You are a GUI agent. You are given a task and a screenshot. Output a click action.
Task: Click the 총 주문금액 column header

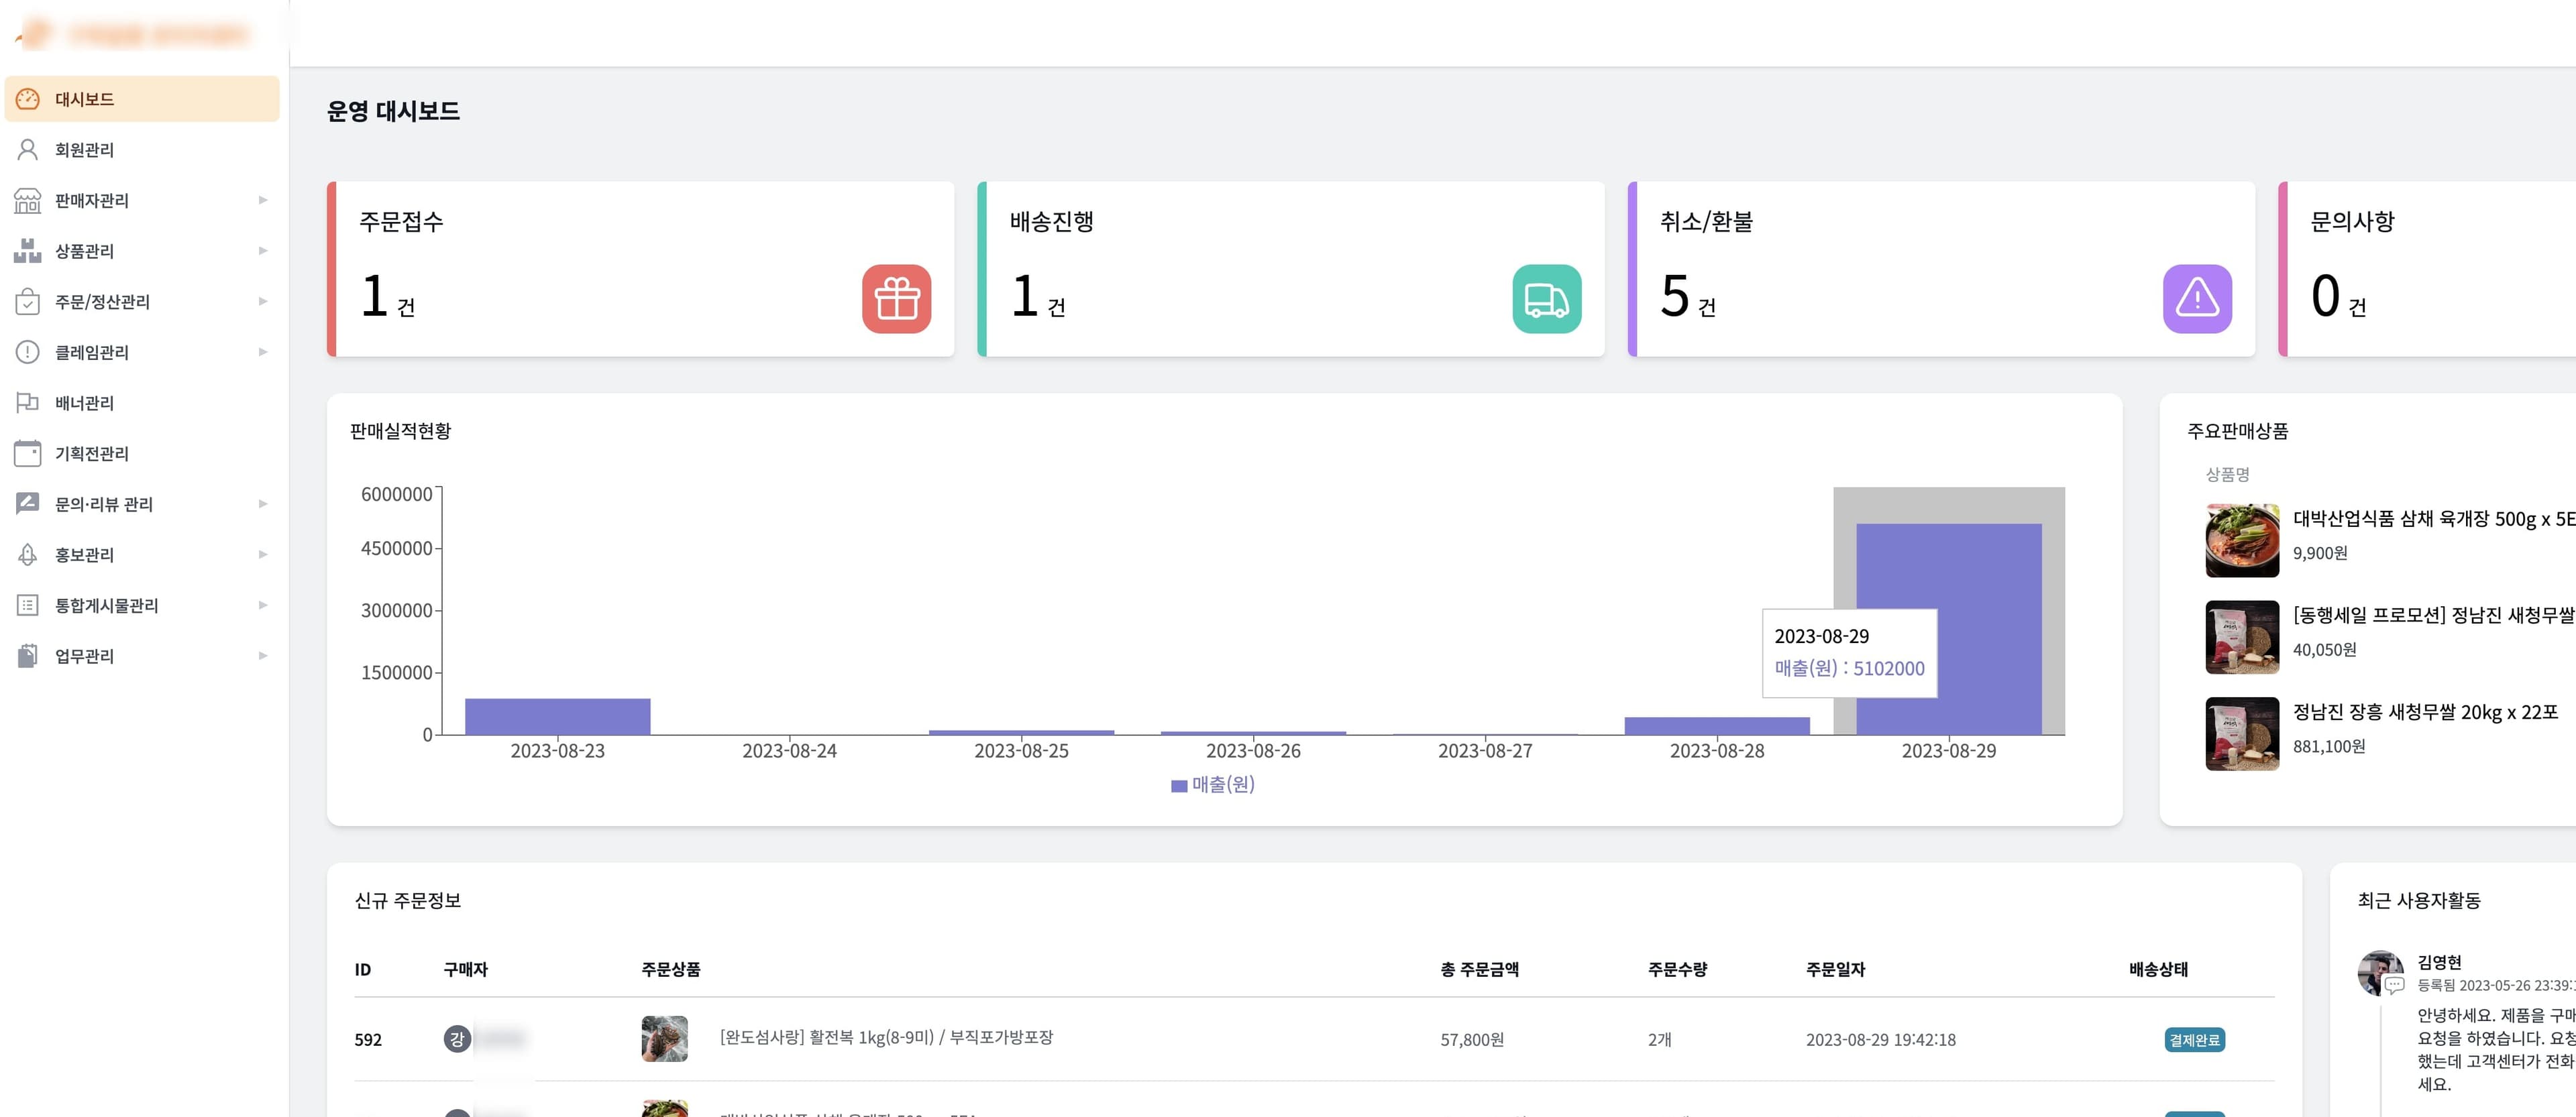[1479, 969]
